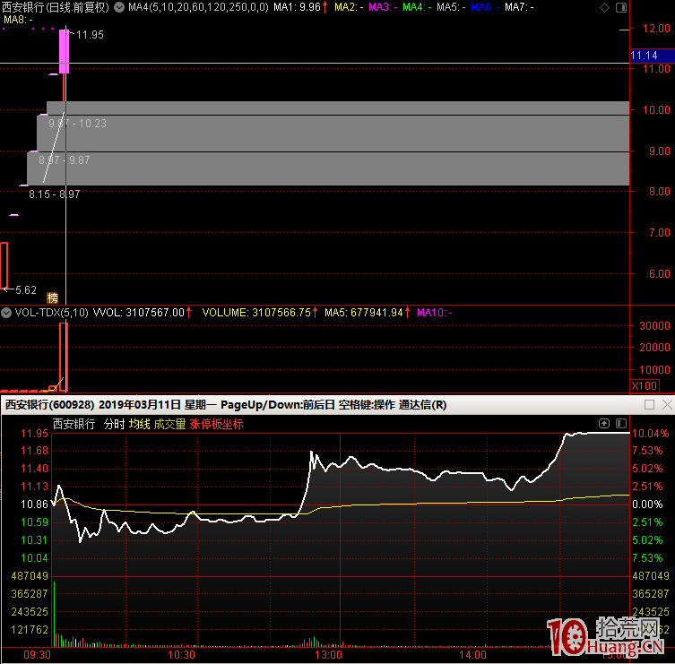Image resolution: width=675 pixels, height=664 pixels.
Task: Click the white MA5: - label in top bar
Action: (451, 7)
